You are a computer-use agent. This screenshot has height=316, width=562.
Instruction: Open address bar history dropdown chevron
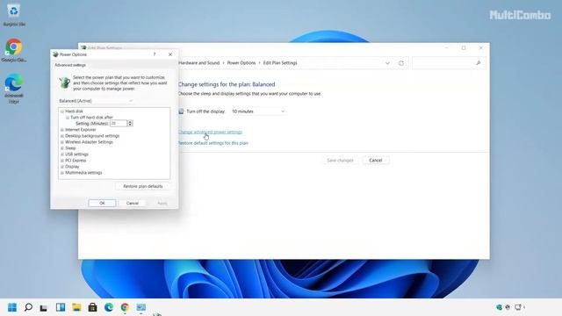pyautogui.click(x=387, y=63)
